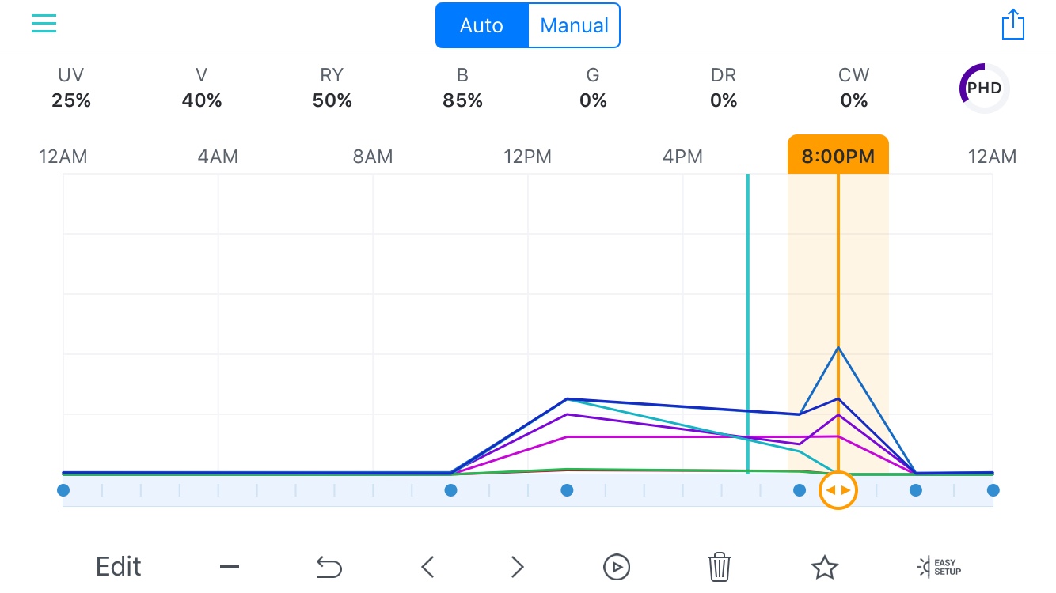
Task: Remove point with the minus icon
Action: pyautogui.click(x=230, y=567)
